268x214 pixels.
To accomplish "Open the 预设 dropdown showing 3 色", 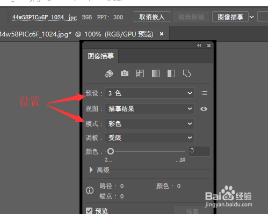I will [150, 93].
